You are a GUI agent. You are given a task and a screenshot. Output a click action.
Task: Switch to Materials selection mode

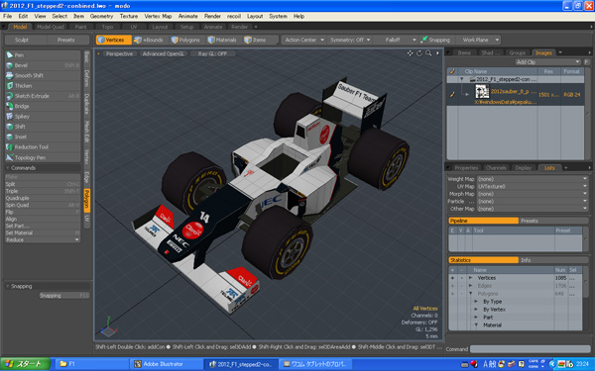pyautogui.click(x=223, y=40)
